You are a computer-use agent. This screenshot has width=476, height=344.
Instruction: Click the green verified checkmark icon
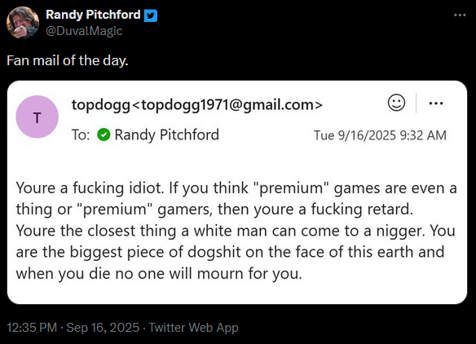click(x=104, y=135)
